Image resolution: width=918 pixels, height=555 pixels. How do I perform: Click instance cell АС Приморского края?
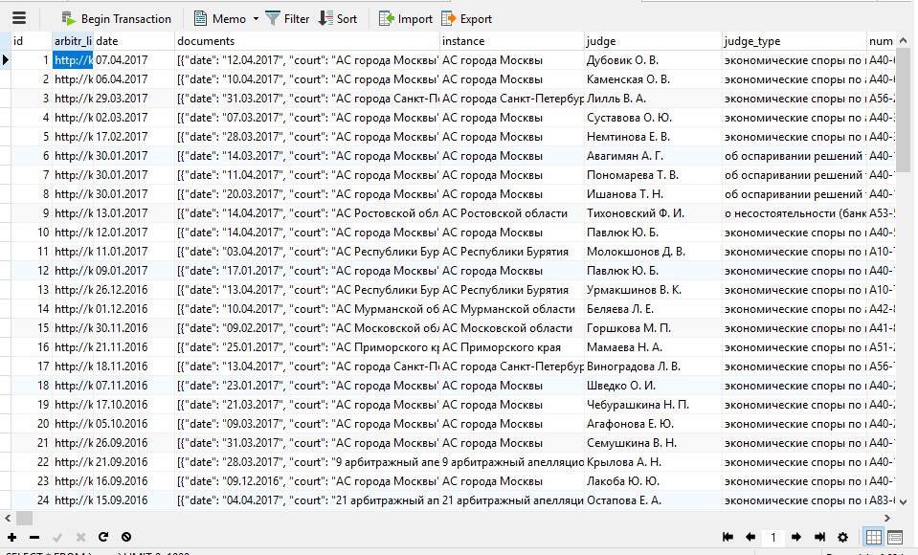[x=512, y=347]
